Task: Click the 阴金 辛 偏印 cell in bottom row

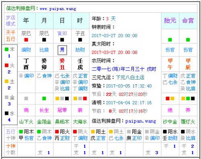Action: pyautogui.click(x=152, y=135)
